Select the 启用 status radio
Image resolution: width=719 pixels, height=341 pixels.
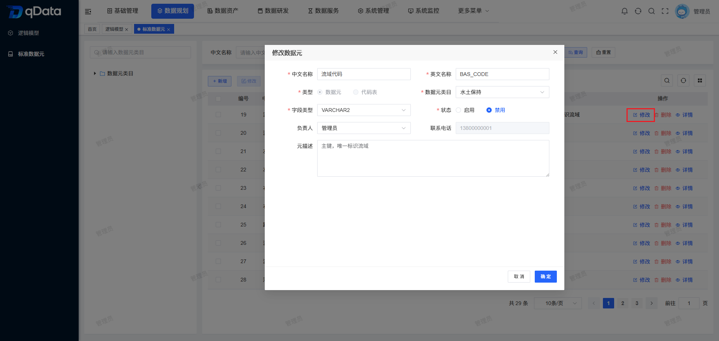[x=465, y=110]
